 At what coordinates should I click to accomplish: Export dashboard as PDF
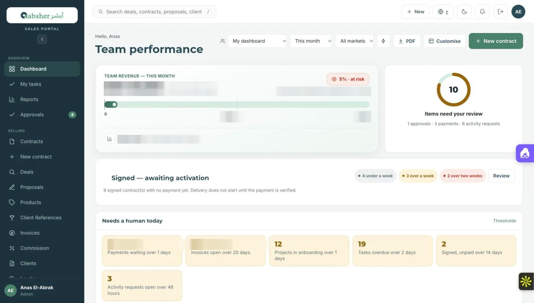tap(407, 41)
